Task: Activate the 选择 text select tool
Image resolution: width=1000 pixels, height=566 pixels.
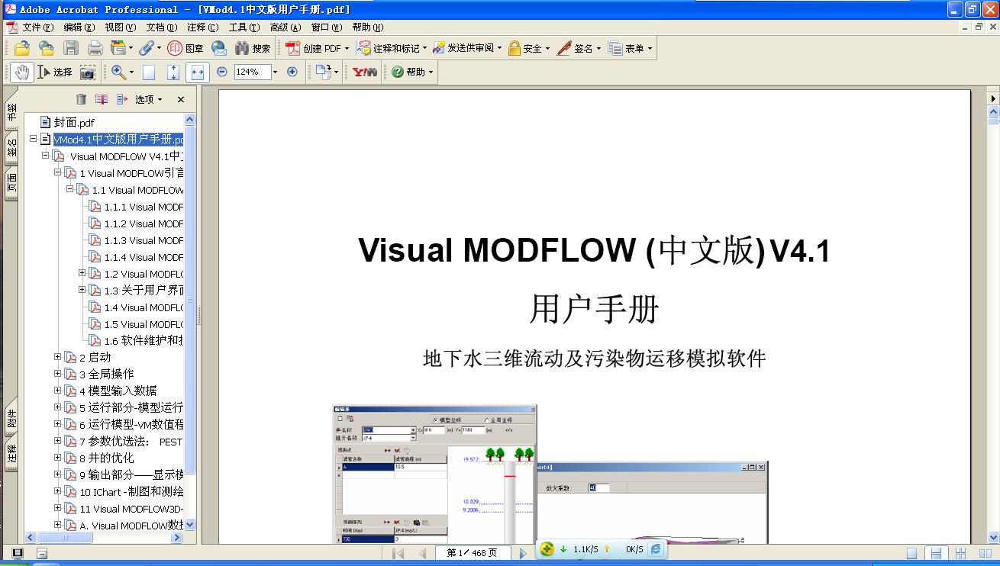Action: coord(54,72)
